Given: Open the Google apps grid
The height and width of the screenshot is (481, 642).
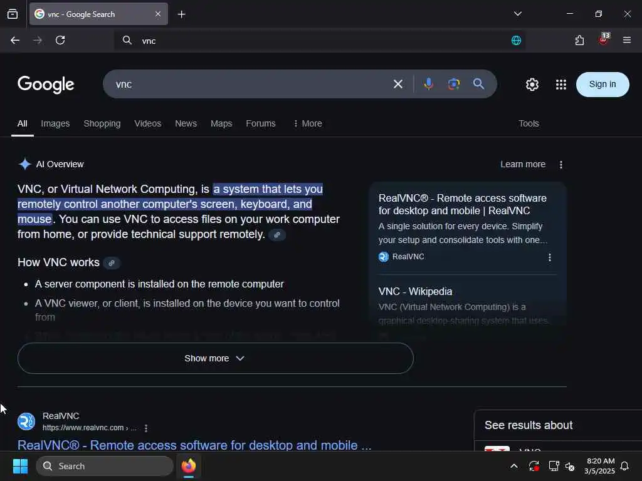Looking at the screenshot, I should (560, 85).
